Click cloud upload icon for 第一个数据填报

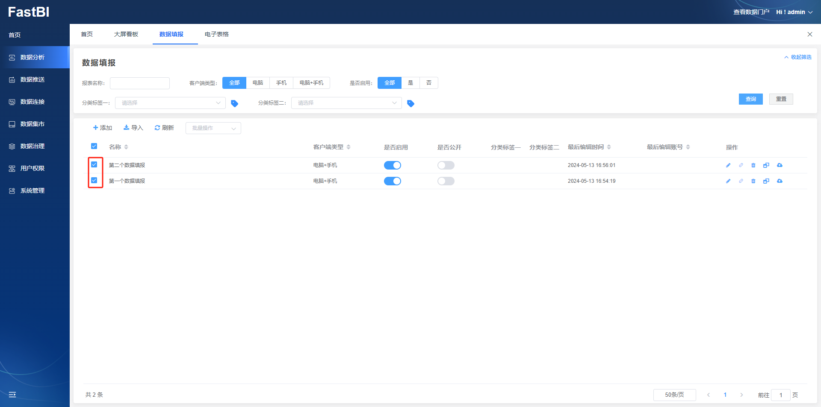tap(780, 181)
